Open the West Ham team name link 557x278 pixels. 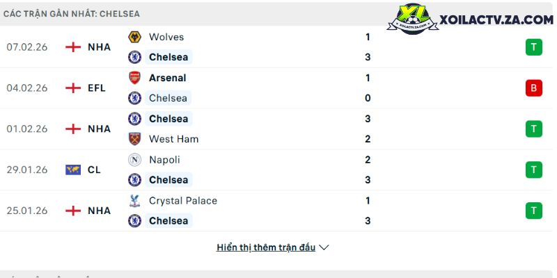(x=173, y=139)
